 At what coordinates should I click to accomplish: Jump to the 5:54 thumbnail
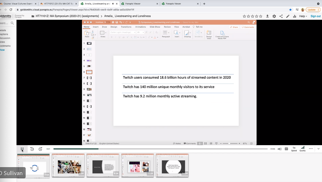click(68, 165)
